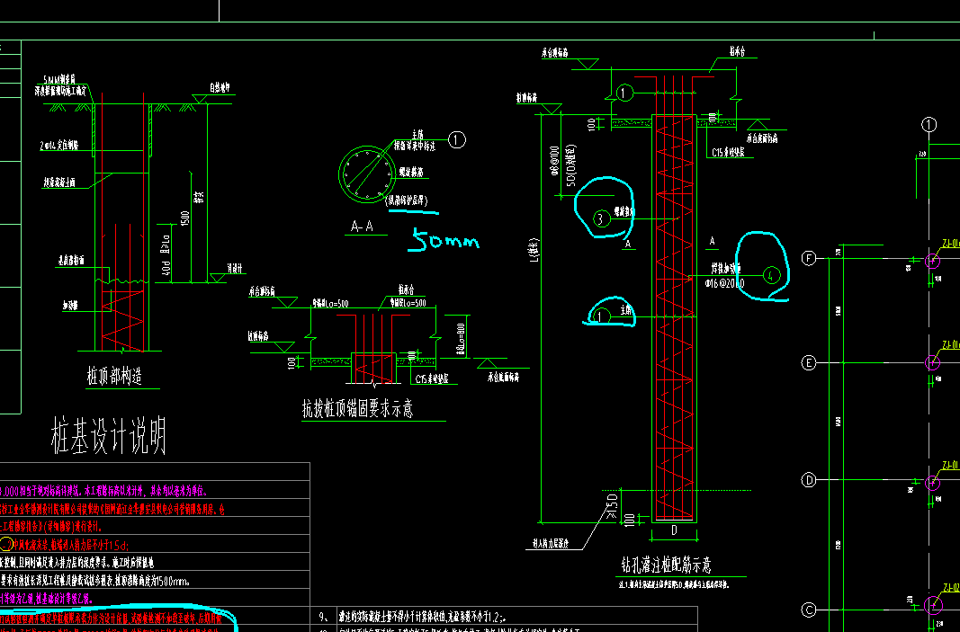Click the circular A-A pile cross-section drawing
Viewport: 960px width, 632px height.
tap(366, 174)
